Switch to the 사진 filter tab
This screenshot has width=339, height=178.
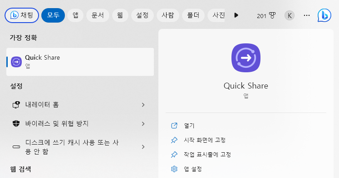click(216, 15)
